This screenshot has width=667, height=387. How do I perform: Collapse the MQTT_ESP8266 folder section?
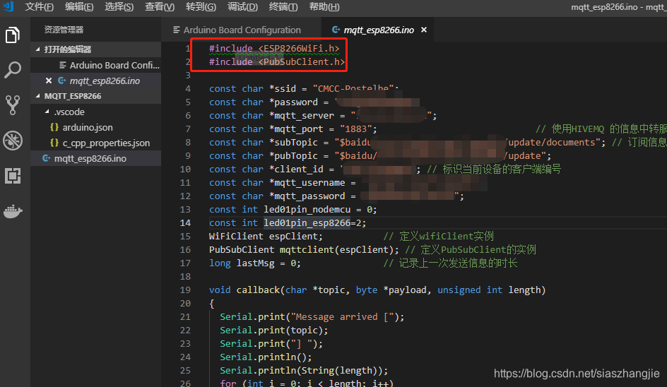coord(38,96)
